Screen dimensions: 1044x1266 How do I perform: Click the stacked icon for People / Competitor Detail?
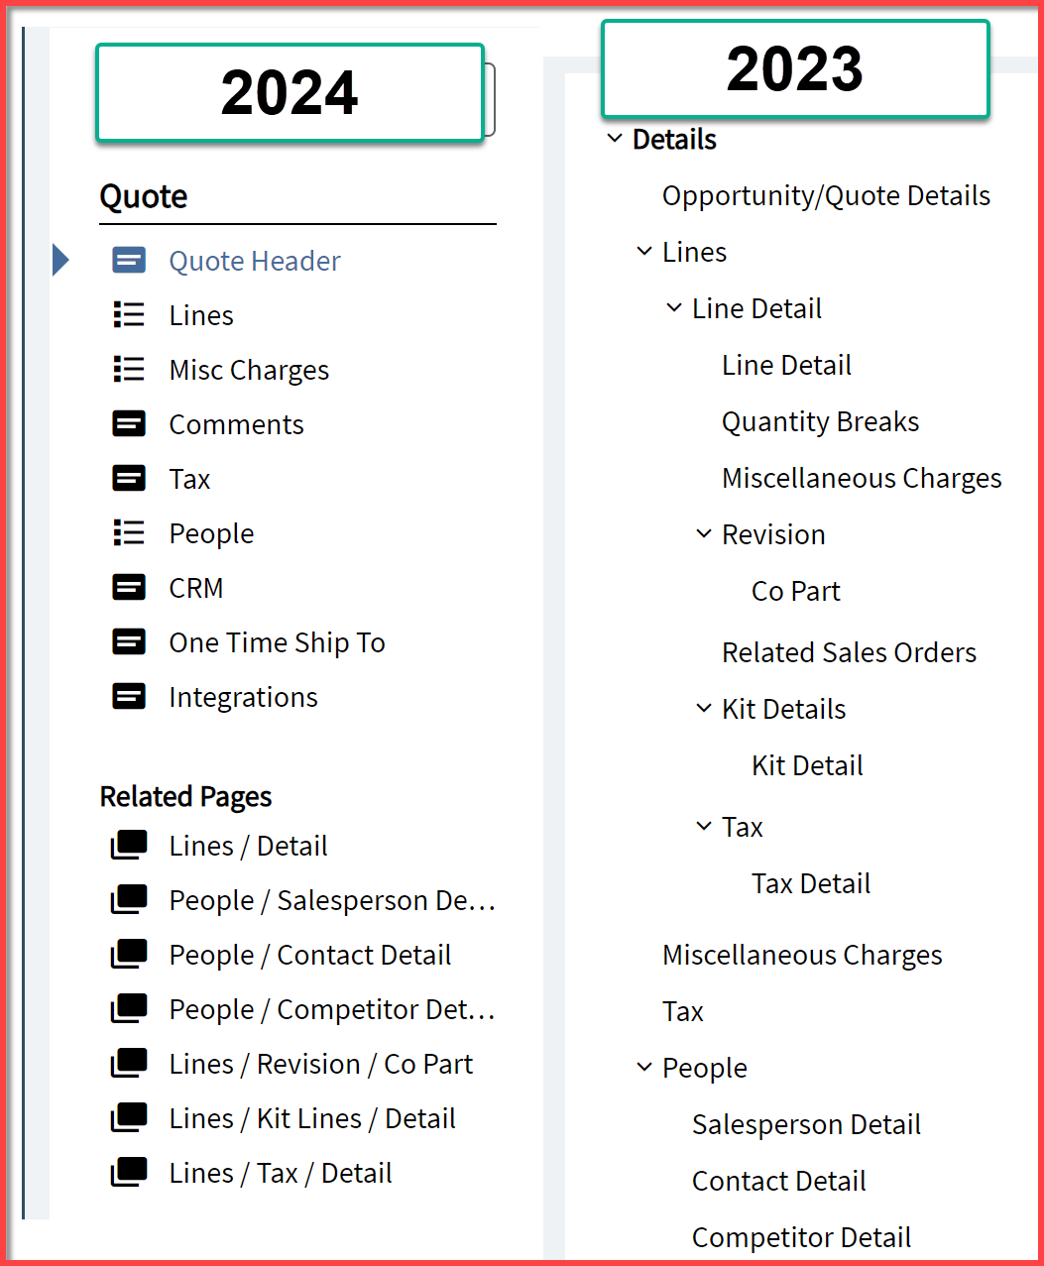coord(129,1009)
